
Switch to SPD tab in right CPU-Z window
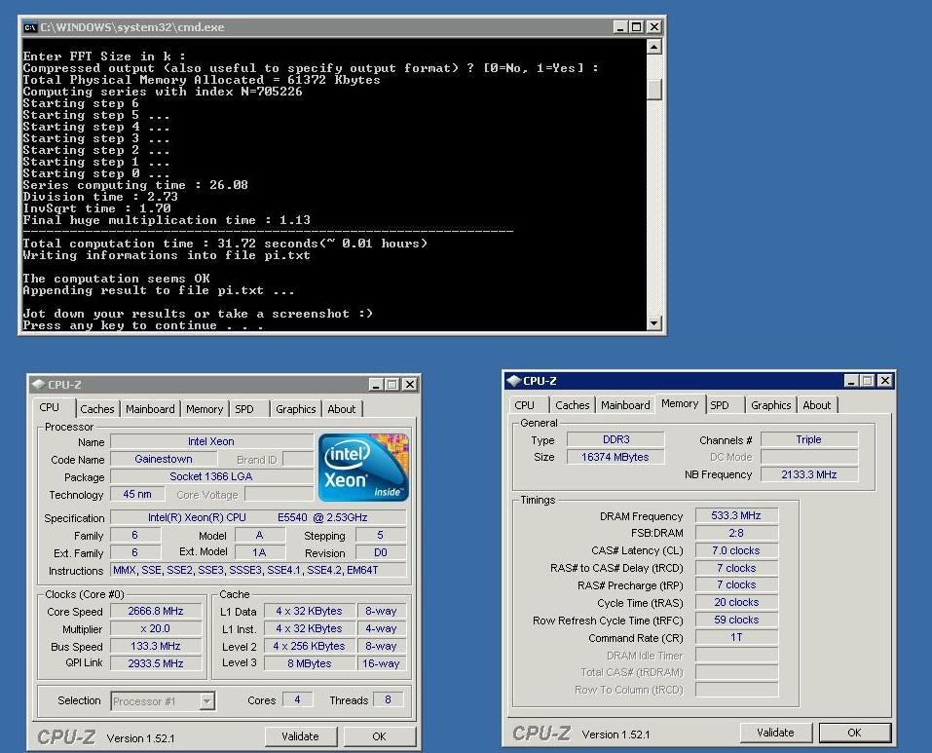click(x=720, y=404)
